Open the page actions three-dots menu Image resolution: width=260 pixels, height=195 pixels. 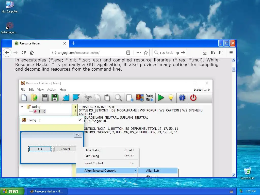coord(139,53)
